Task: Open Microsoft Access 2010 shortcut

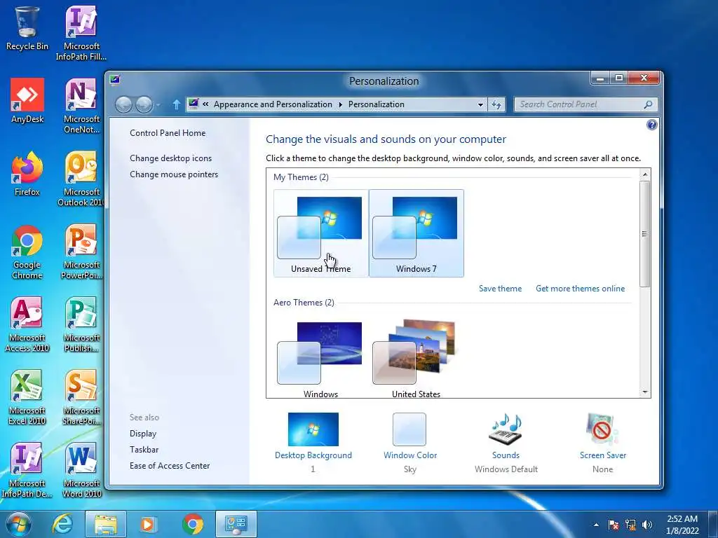Action: pyautogui.click(x=27, y=325)
